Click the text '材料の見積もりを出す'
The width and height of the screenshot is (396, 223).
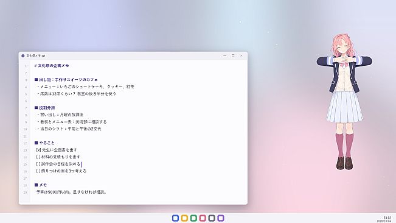[x=61, y=157]
